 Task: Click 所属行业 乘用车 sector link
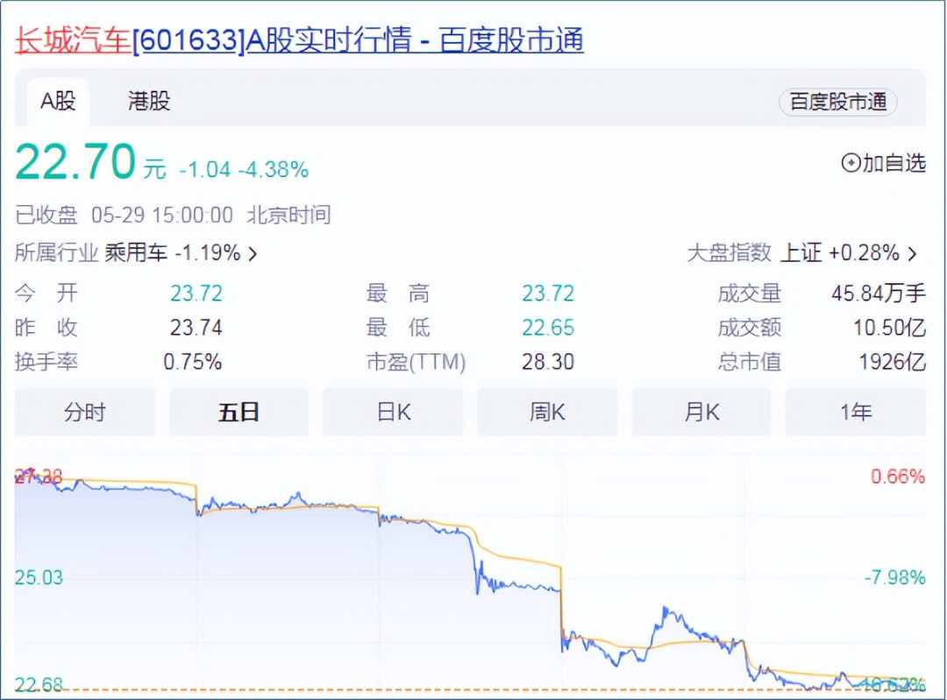(137, 253)
